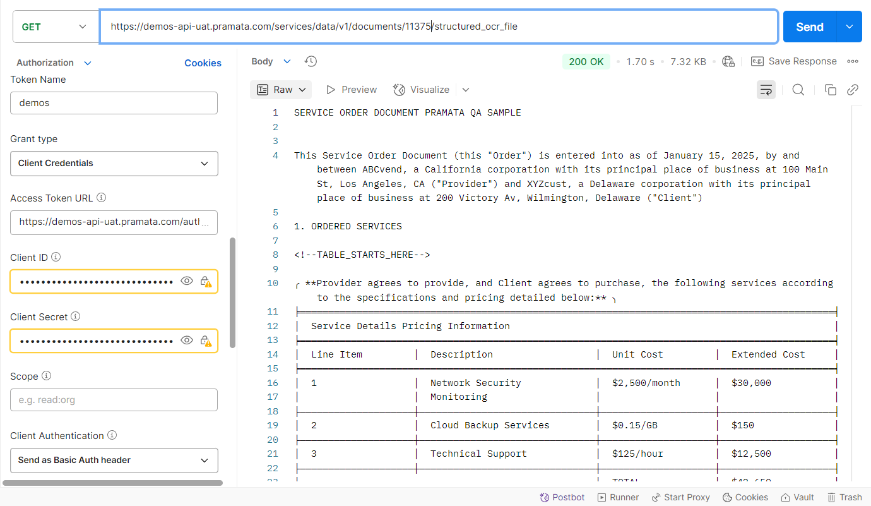Open Cookies from the bottom status bar
This screenshot has height=506, width=871.
[745, 497]
